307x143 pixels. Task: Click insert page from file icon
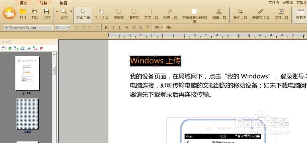point(16,48)
